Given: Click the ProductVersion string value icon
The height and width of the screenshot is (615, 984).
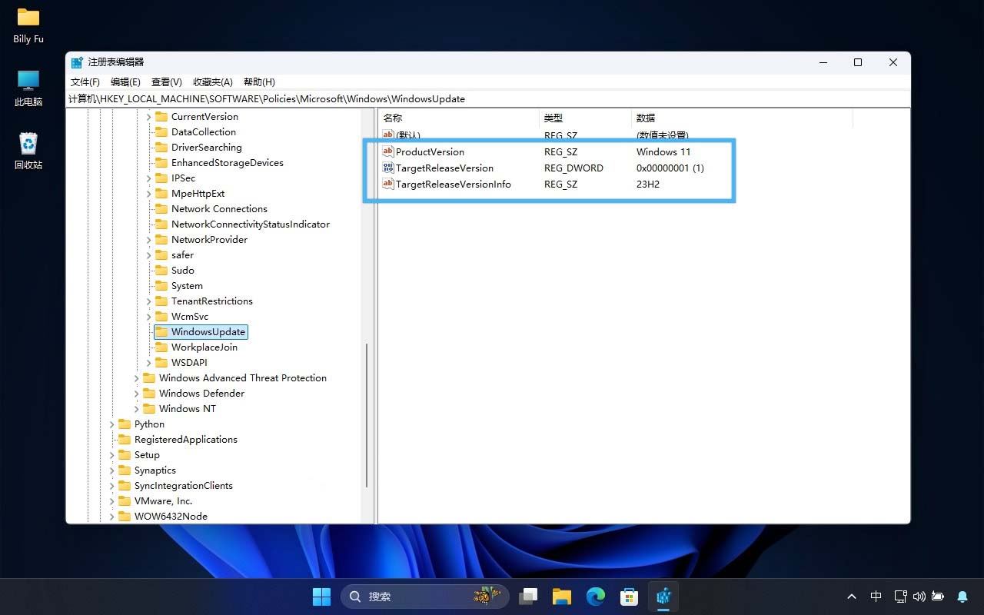Looking at the screenshot, I should (x=388, y=151).
